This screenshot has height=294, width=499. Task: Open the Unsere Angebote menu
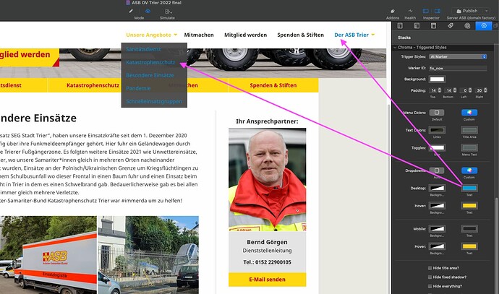point(151,35)
